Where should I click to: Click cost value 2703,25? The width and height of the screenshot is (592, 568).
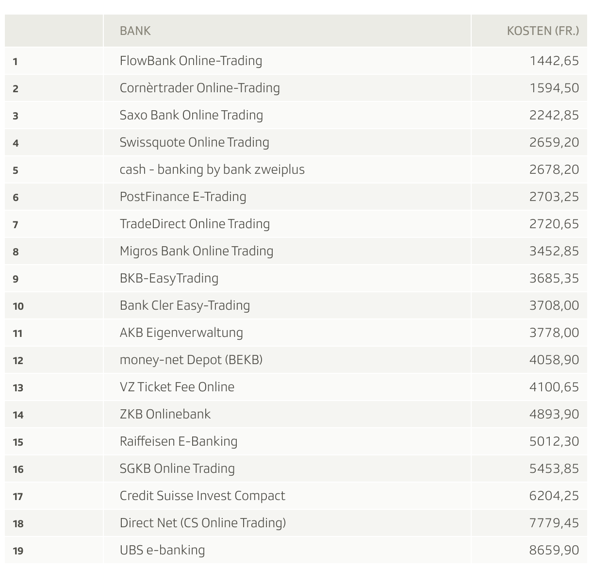click(x=554, y=197)
